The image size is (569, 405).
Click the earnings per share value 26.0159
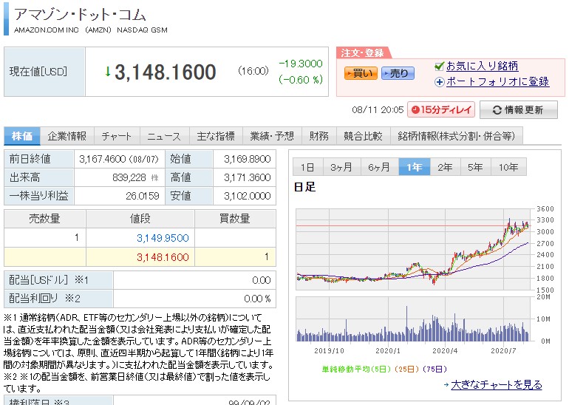pyautogui.click(x=142, y=196)
